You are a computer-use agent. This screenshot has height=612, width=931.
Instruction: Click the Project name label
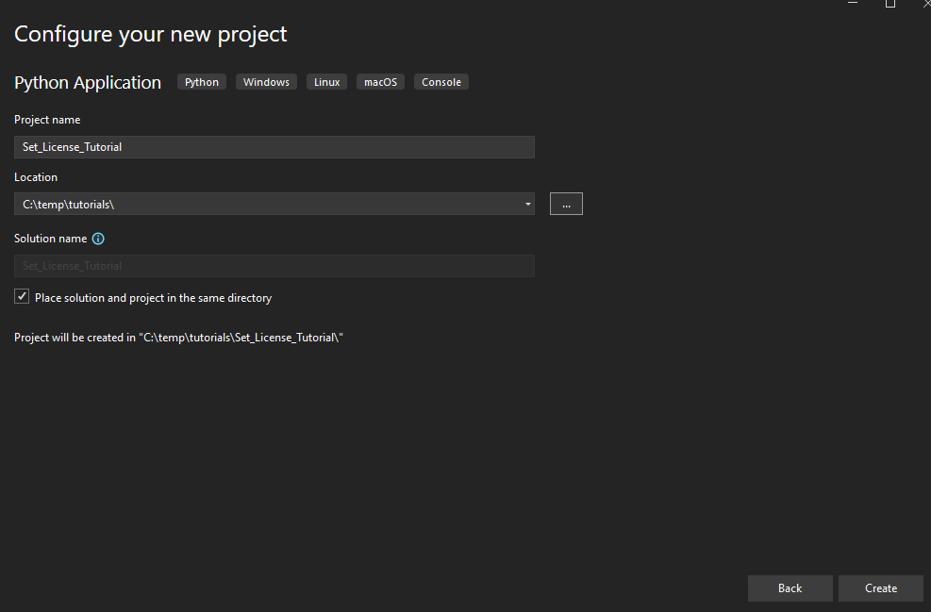click(47, 120)
